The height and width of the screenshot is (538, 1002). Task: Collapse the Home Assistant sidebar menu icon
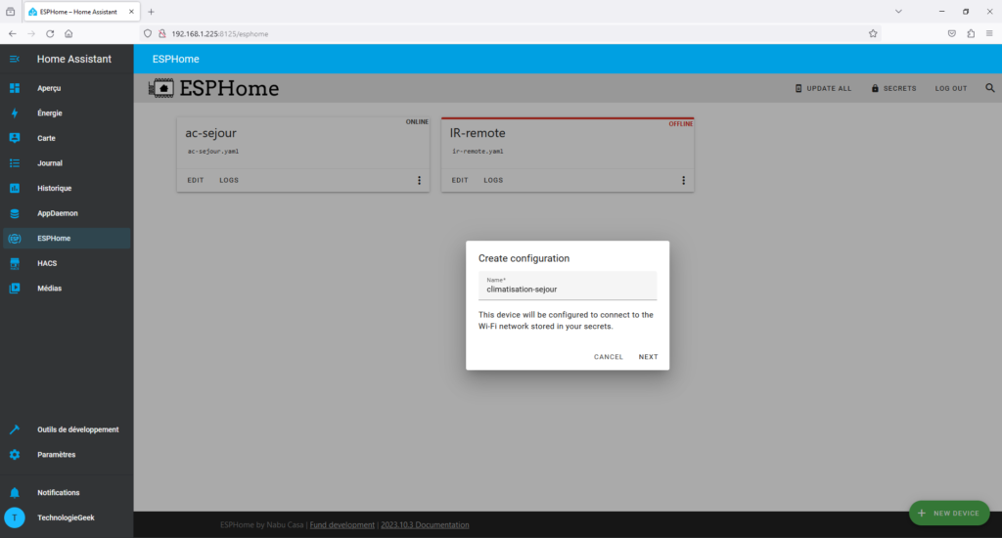(x=15, y=60)
